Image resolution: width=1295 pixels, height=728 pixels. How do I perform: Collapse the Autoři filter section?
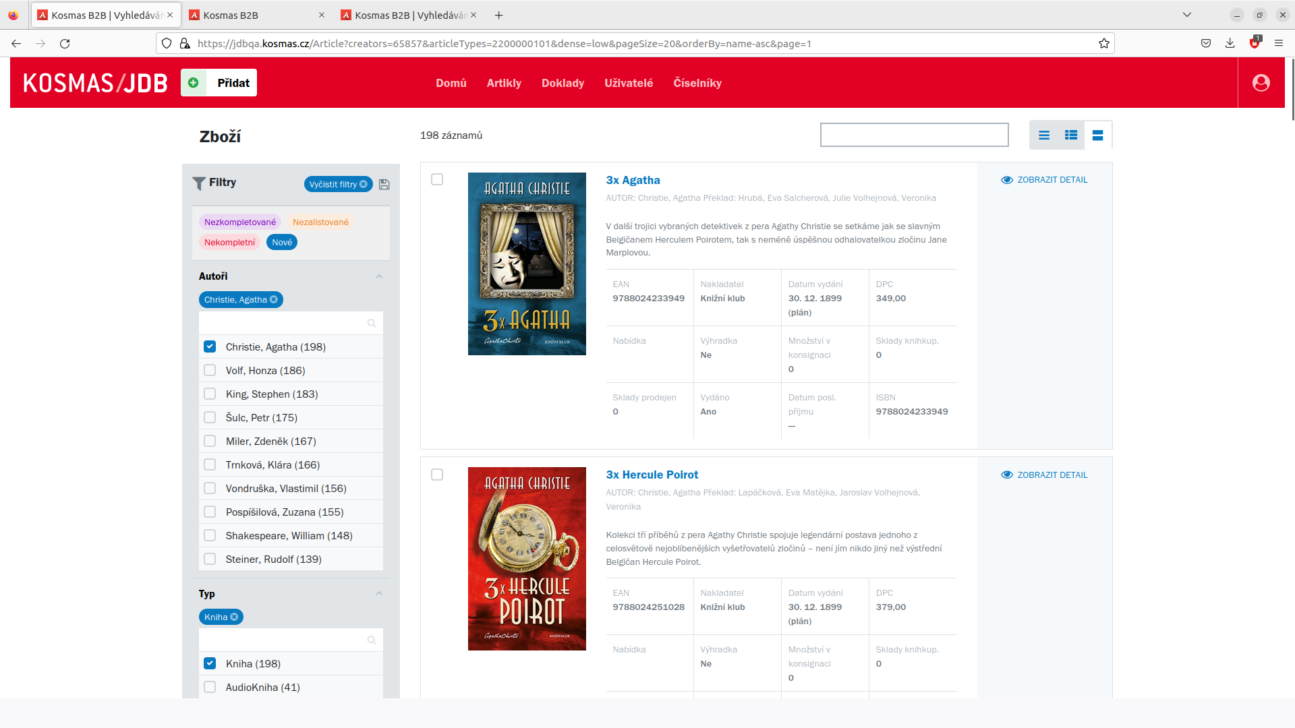click(x=379, y=276)
